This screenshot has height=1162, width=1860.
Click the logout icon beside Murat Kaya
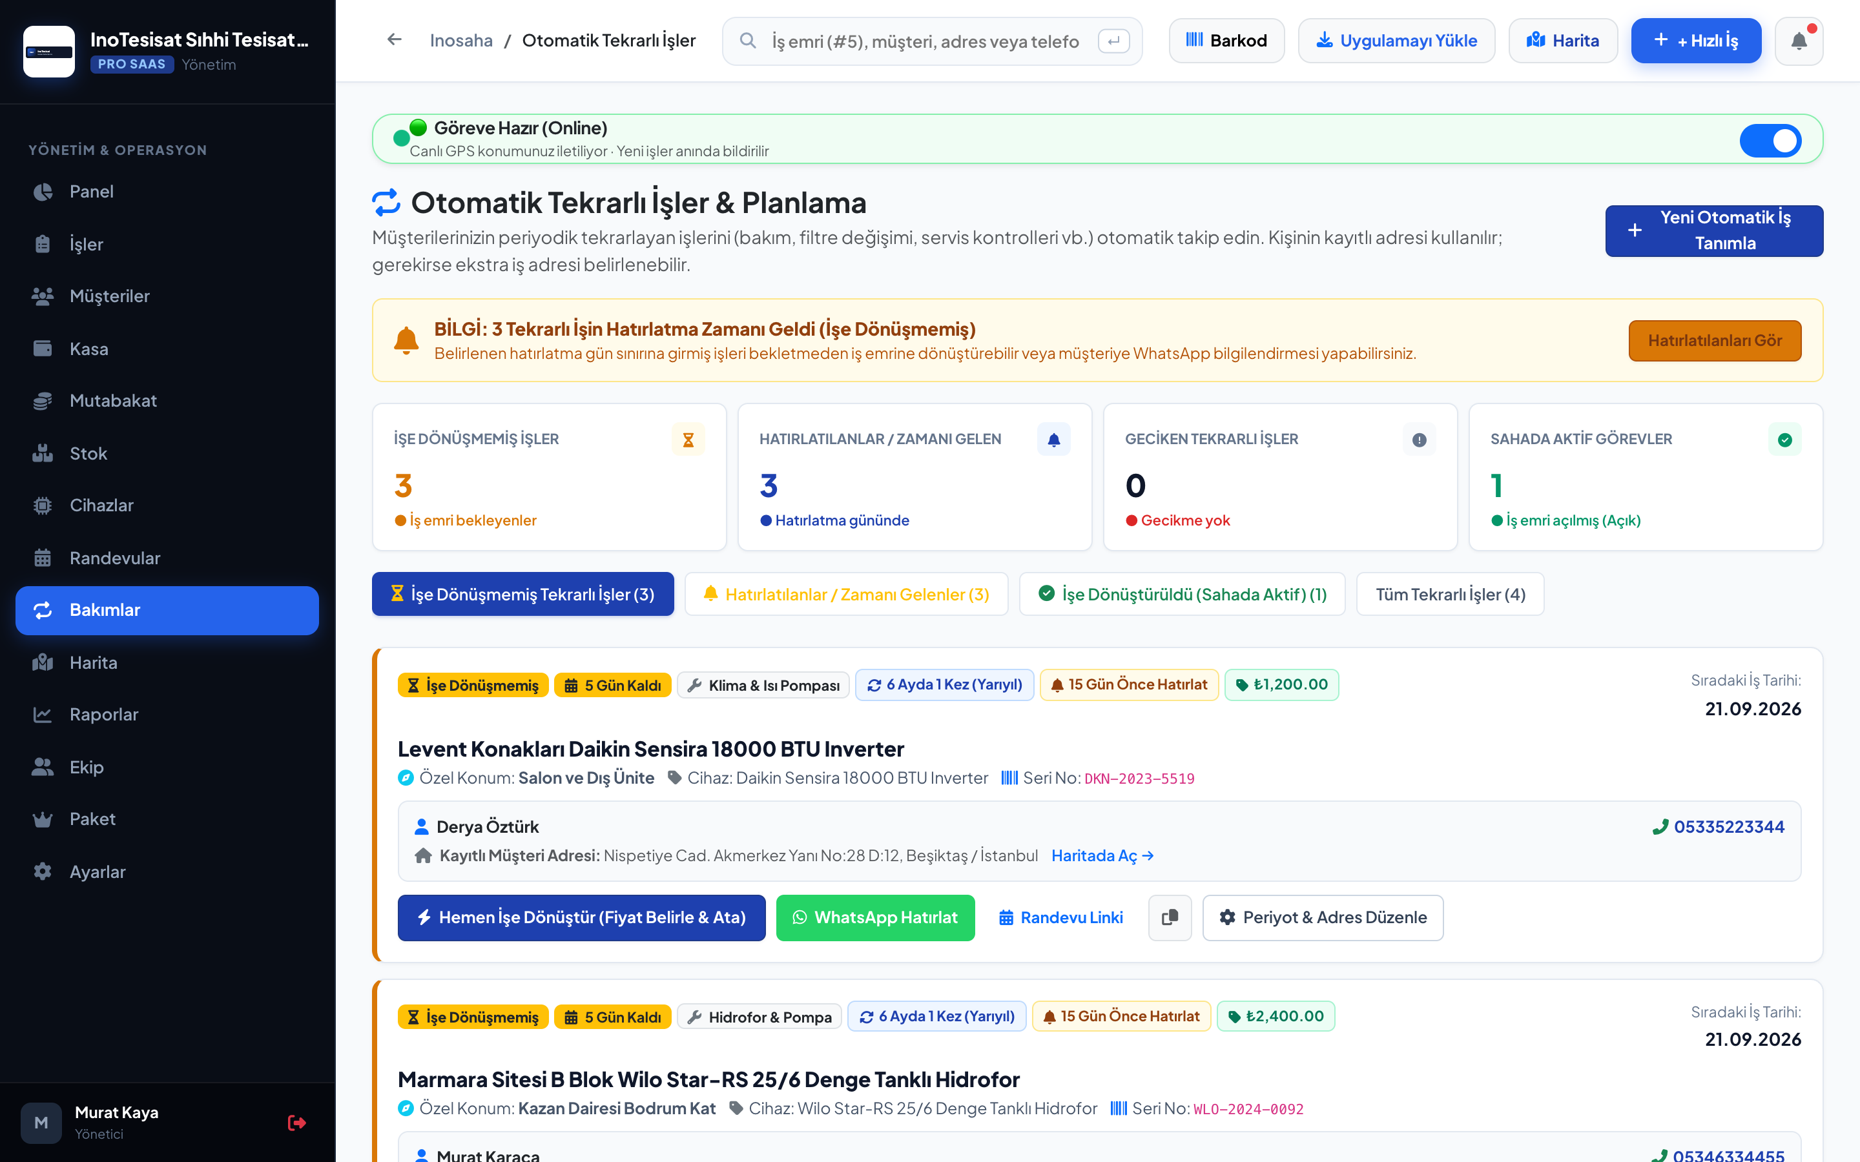tap(296, 1123)
